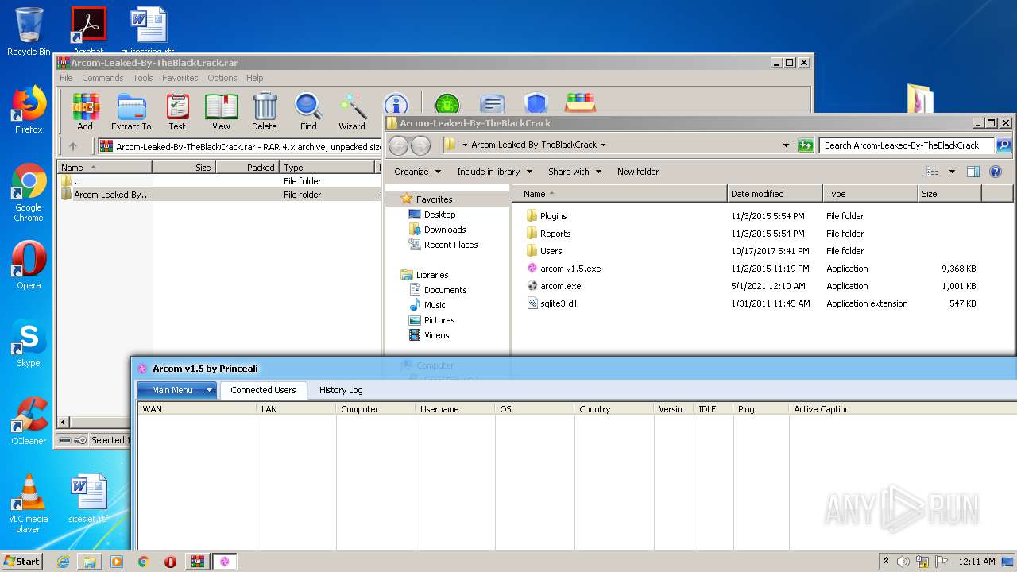Select VLC media player desktop shortcut
Screen dimensions: 1017x572
point(29,504)
